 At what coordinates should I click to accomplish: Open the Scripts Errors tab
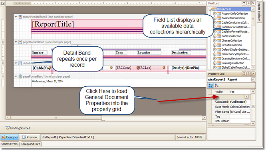(10, 144)
